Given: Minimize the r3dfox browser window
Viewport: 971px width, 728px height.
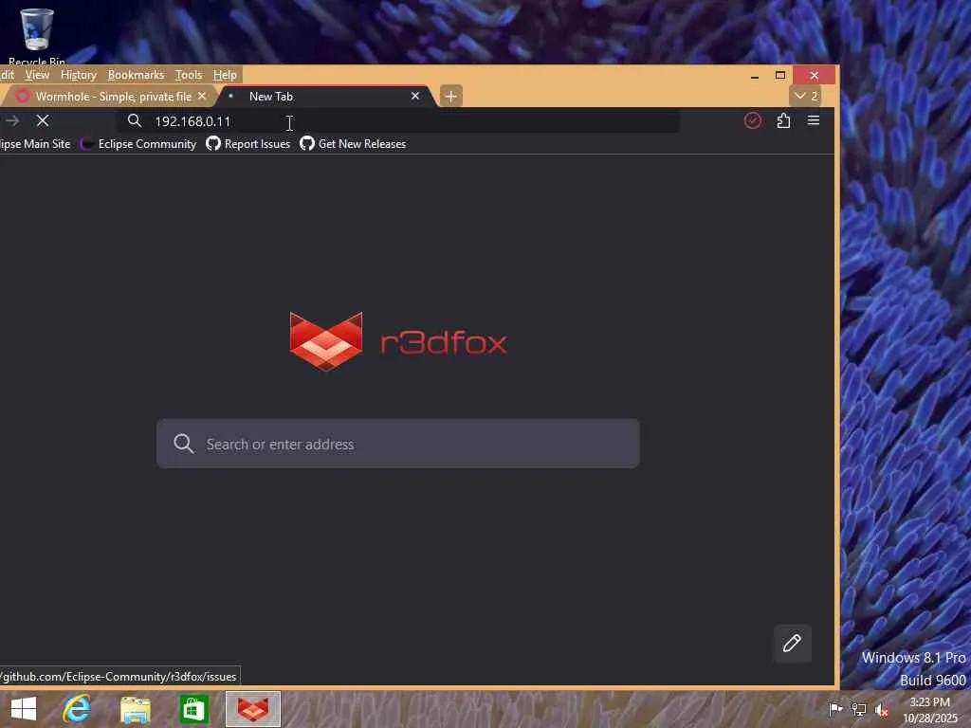Looking at the screenshot, I should (754, 76).
